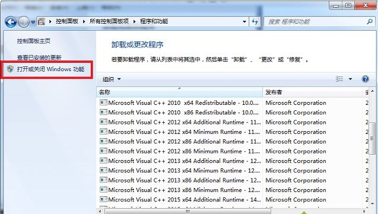Expand arrow after 所有控制面板项 breadcrumb

[x=134, y=22]
